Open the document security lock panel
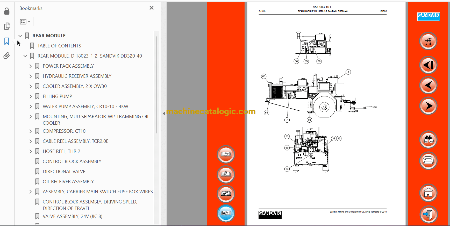Screen dimensions: 450x226 (7, 11)
